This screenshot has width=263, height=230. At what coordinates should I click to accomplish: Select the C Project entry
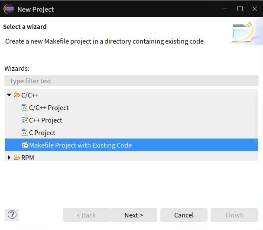tap(42, 133)
